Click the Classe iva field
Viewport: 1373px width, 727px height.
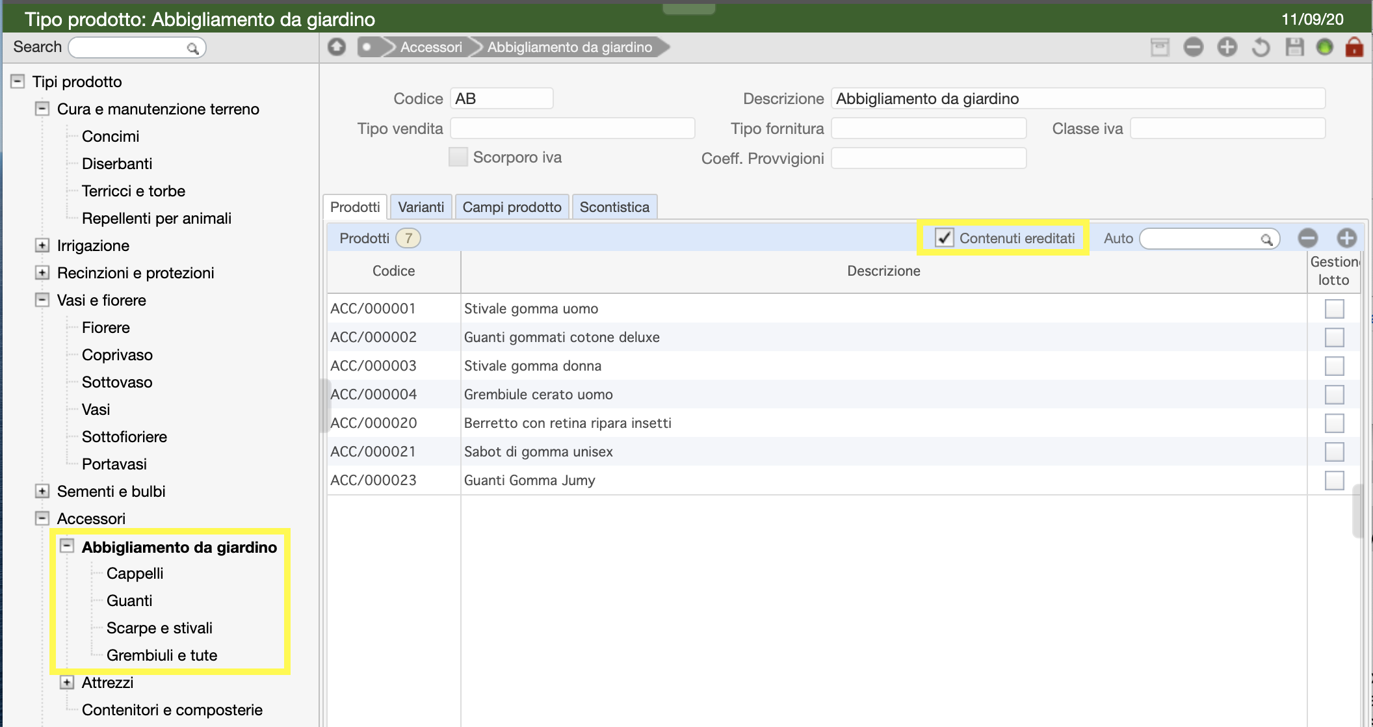(1227, 128)
